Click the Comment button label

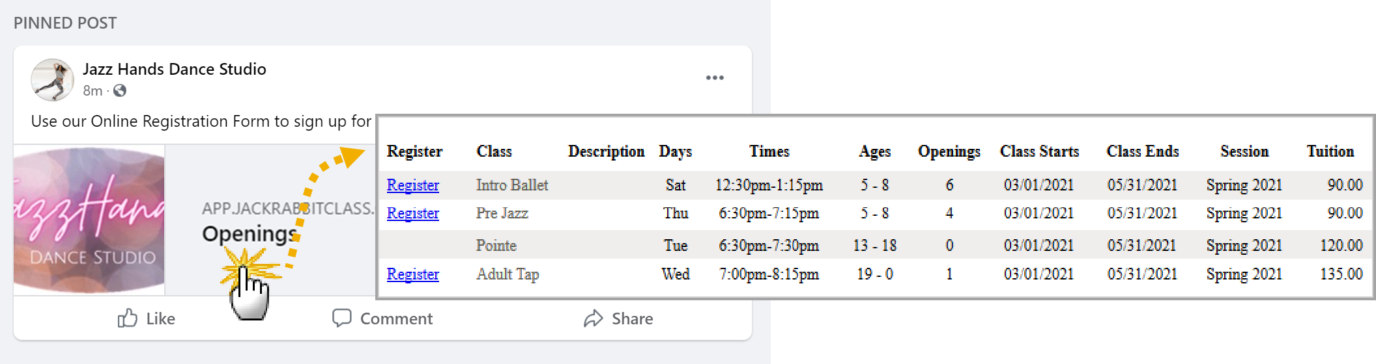(x=396, y=318)
